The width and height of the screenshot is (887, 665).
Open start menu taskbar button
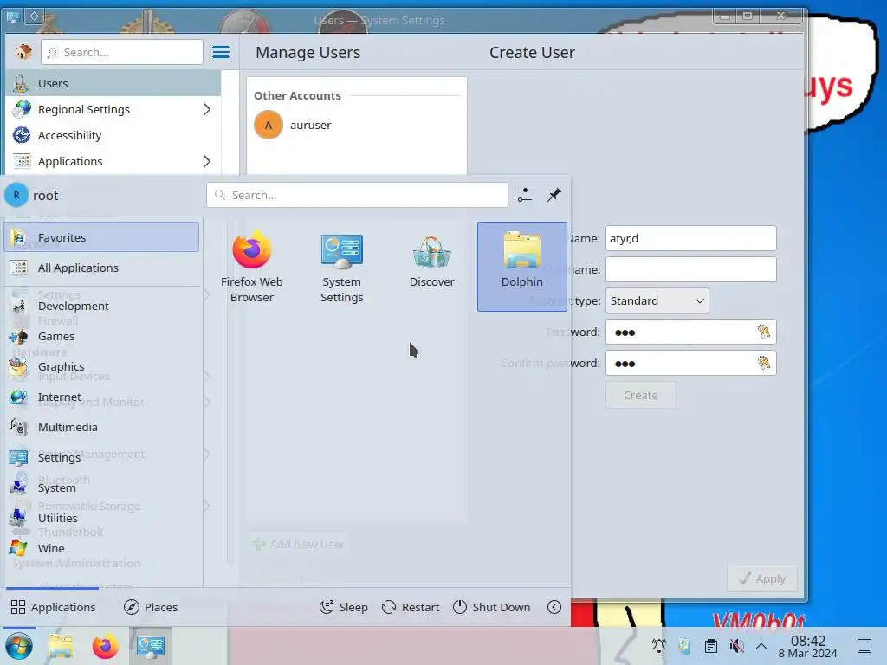19,646
